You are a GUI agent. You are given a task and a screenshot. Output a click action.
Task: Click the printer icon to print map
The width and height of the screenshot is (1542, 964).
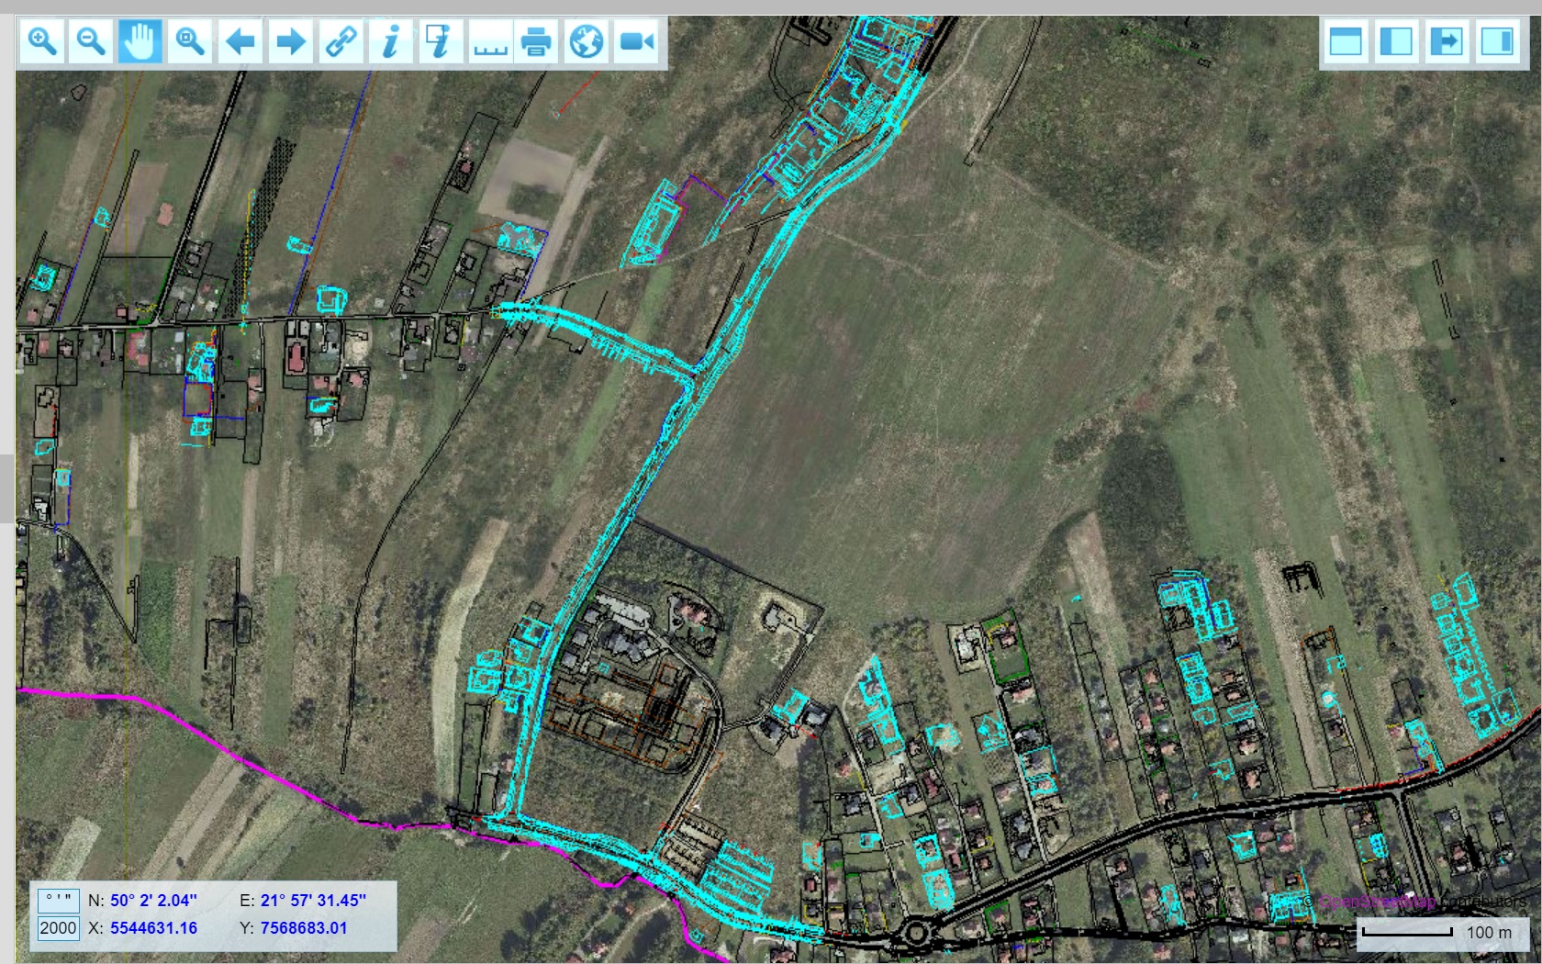(x=537, y=41)
